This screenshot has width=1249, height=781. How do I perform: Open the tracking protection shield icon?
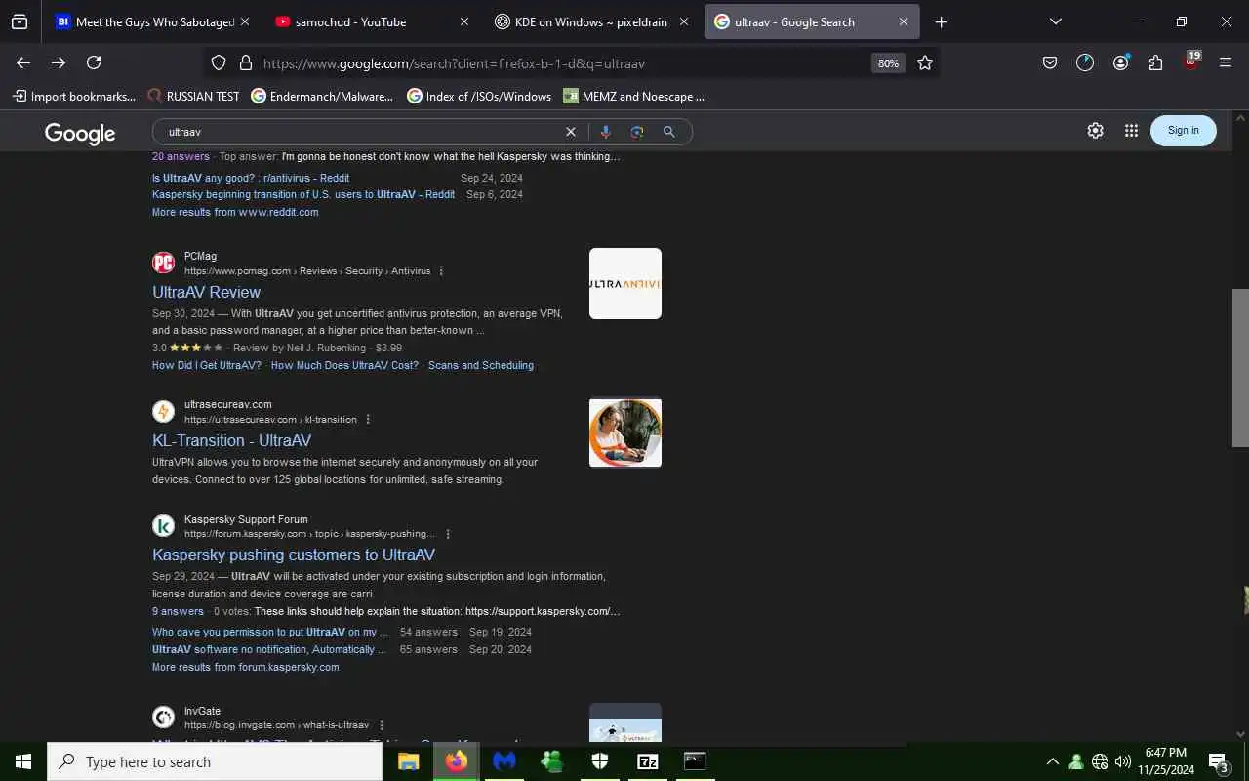coord(219,62)
